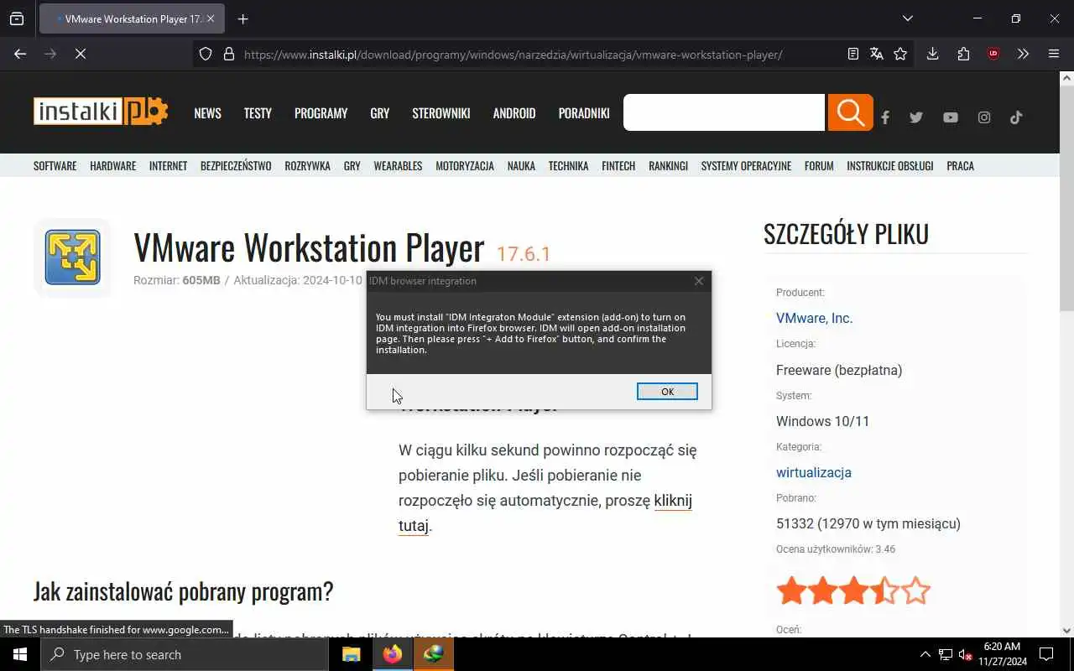Image resolution: width=1074 pixels, height=671 pixels.
Task: Expand more tools overflow chevron
Action: [x=1023, y=54]
